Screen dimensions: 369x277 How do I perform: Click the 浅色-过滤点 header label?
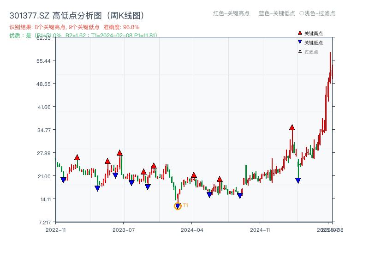(320, 13)
